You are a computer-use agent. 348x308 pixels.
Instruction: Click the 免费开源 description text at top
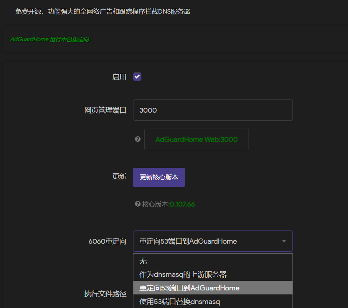(x=103, y=12)
